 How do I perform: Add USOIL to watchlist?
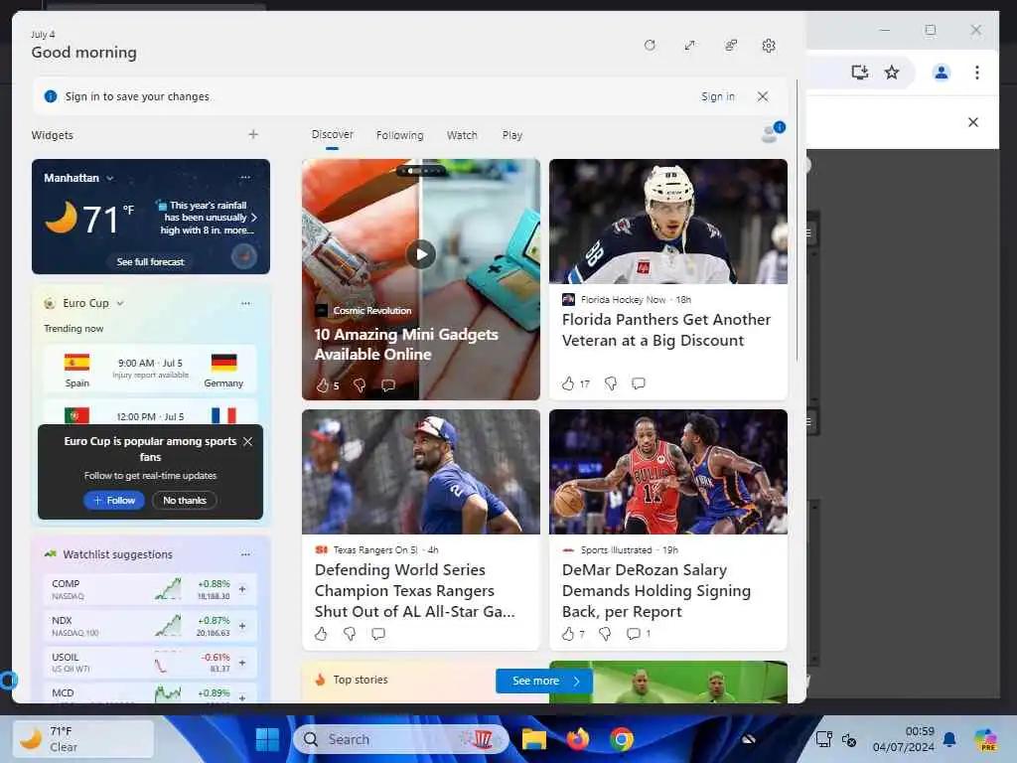coord(242,663)
